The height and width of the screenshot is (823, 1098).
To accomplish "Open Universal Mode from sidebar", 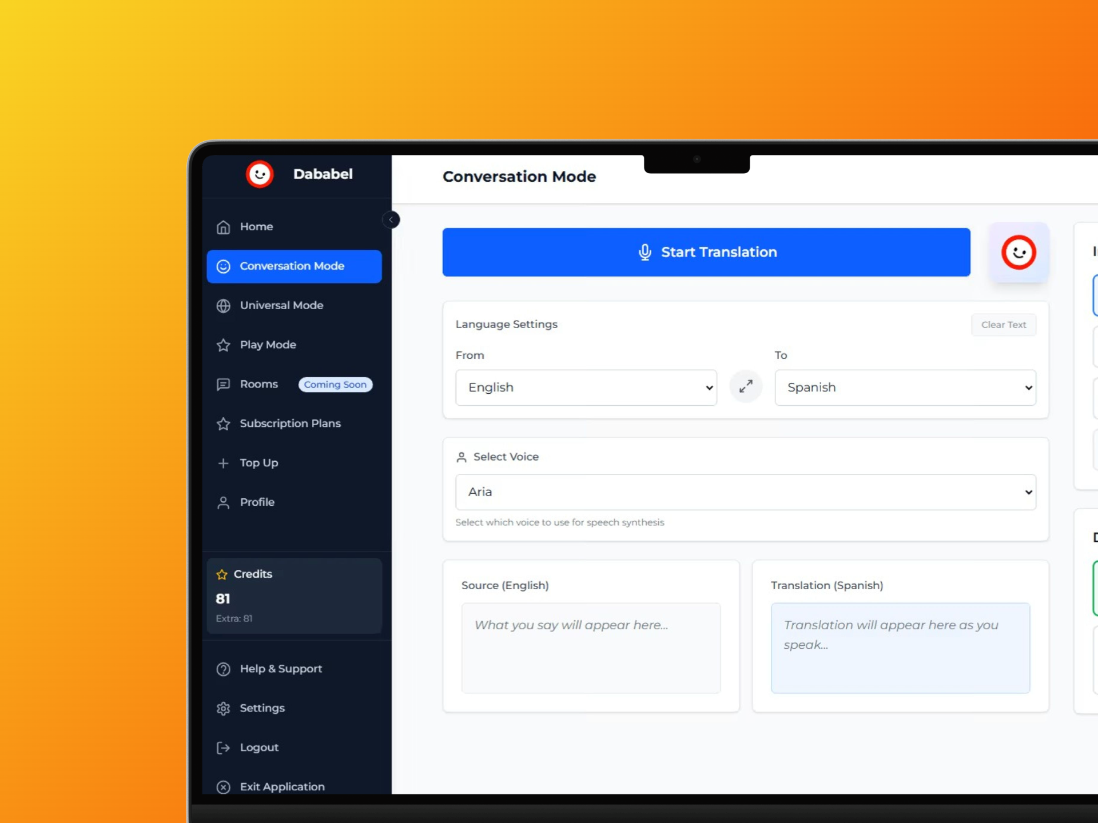I will coord(294,306).
